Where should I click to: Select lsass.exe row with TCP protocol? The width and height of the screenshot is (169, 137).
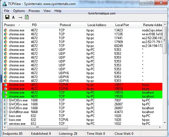pyautogui.click(x=82, y=116)
